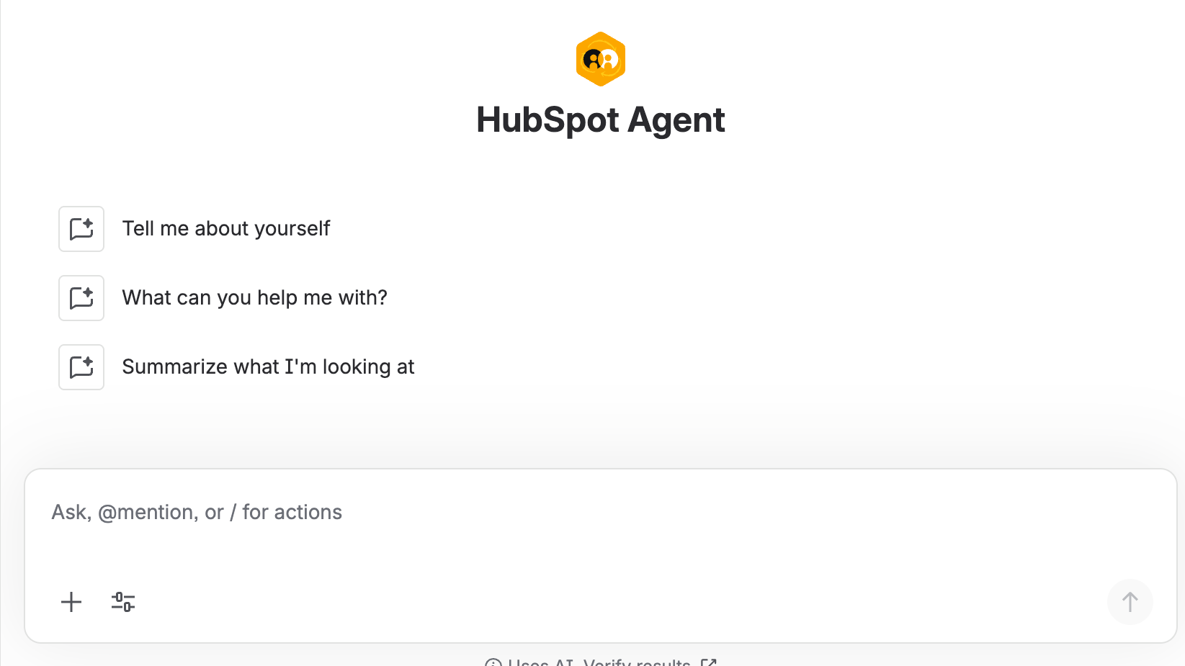
Task: Click the 'for actions' placeholder text
Action: coord(292,513)
